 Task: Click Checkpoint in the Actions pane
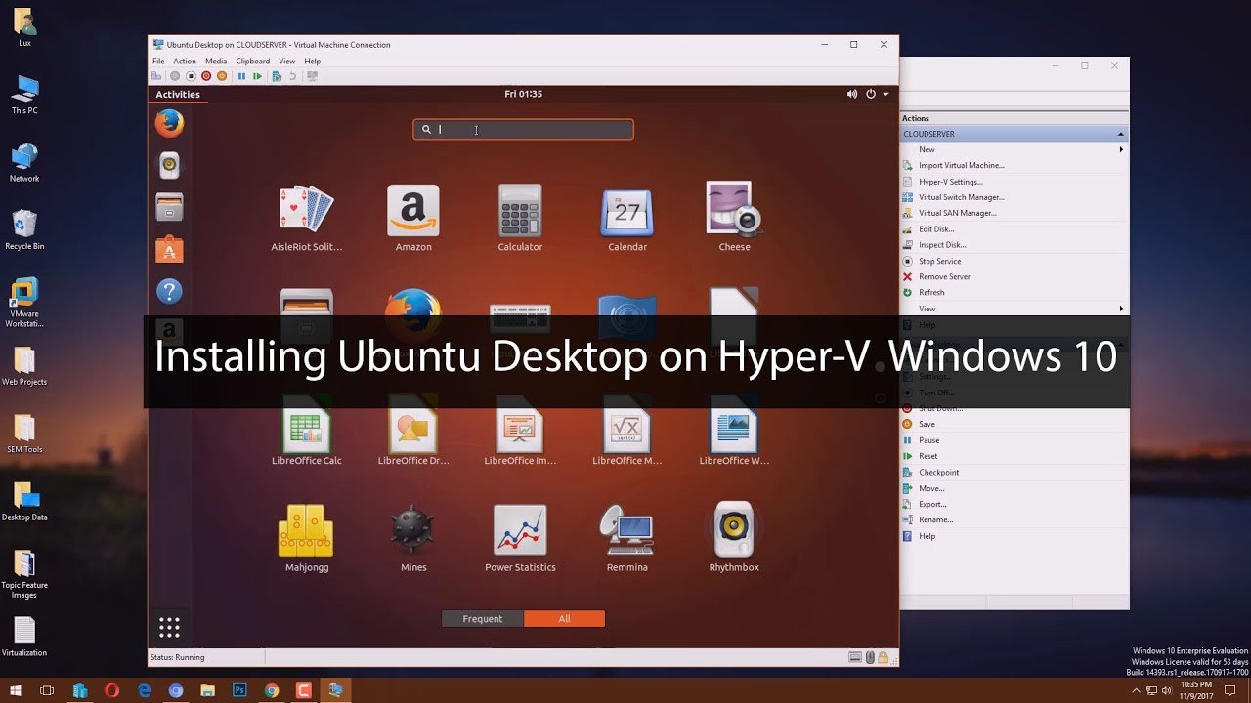point(938,472)
